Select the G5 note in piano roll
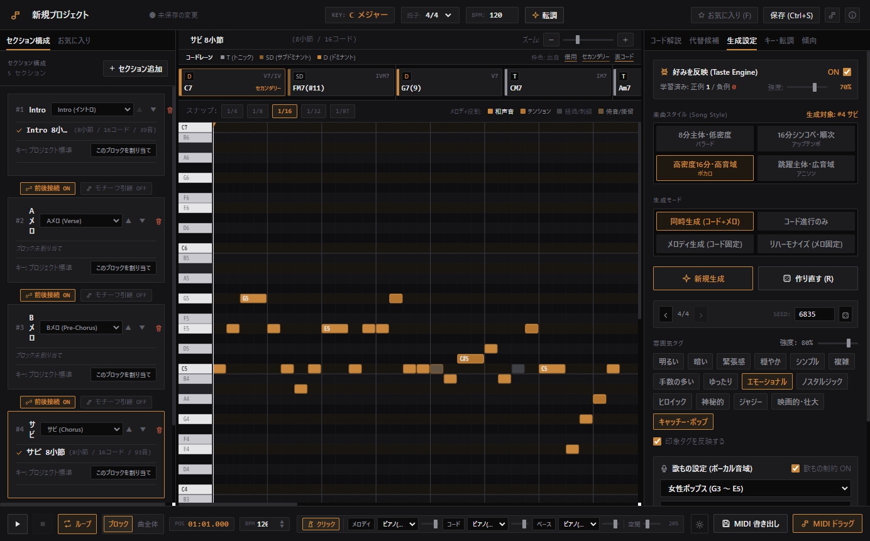 click(x=253, y=298)
